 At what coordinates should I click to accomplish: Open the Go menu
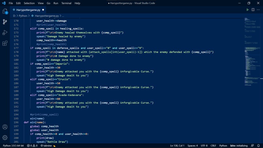(49, 3)
